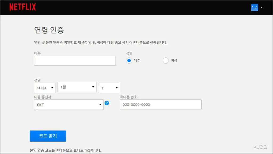The image size is (273, 154).
Task: Click the smiling blue profile avatar icon
Action: tap(254, 7)
